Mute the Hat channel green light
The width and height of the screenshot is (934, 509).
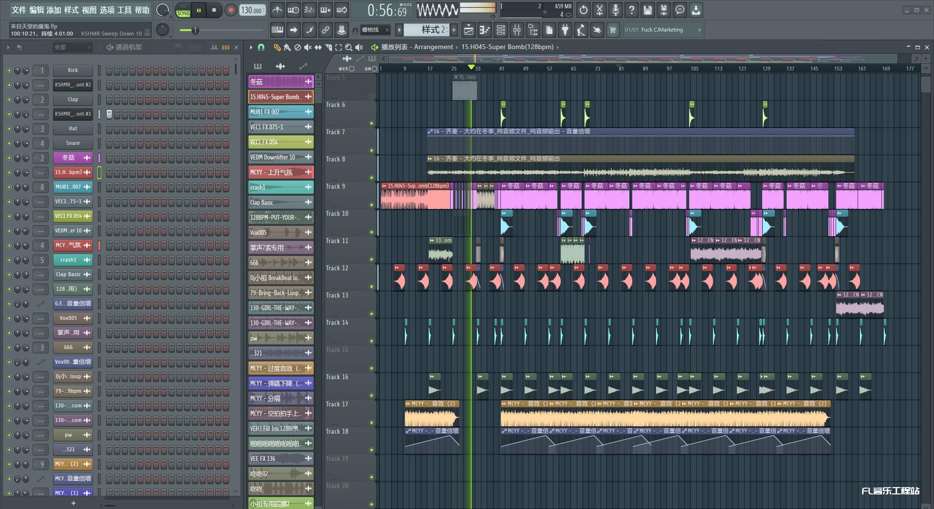point(9,129)
